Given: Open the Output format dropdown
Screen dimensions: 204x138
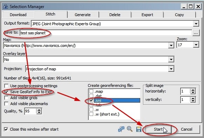Looking at the screenshot, I should 196,24.
